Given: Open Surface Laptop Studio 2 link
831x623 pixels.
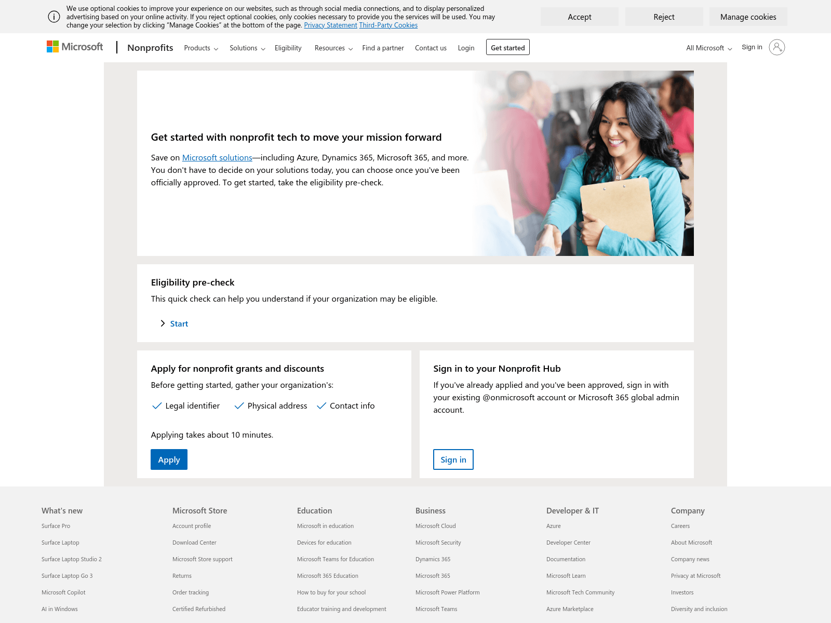Looking at the screenshot, I should (72, 559).
